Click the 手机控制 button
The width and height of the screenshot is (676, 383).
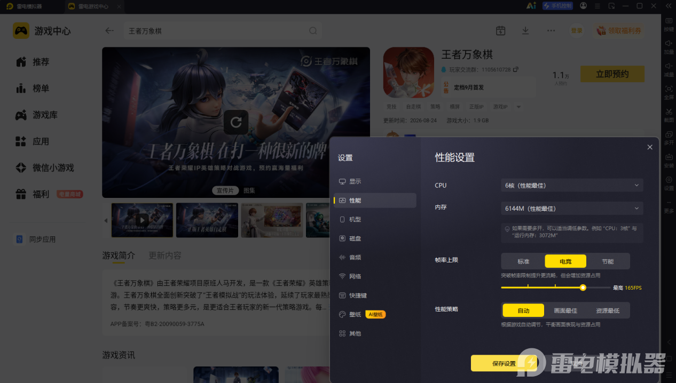coord(557,6)
